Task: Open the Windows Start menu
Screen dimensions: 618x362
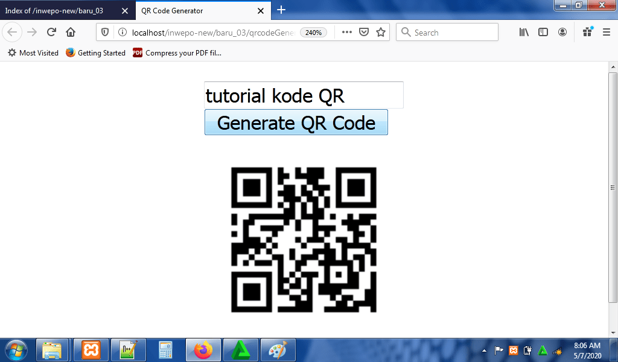Action: [x=16, y=350]
